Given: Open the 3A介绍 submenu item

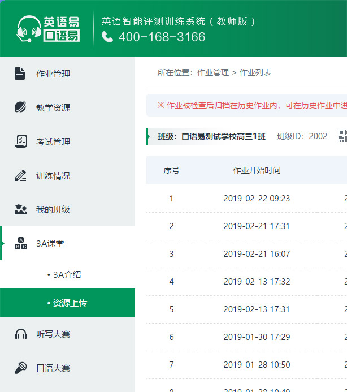Looking at the screenshot, I should click(67, 274).
